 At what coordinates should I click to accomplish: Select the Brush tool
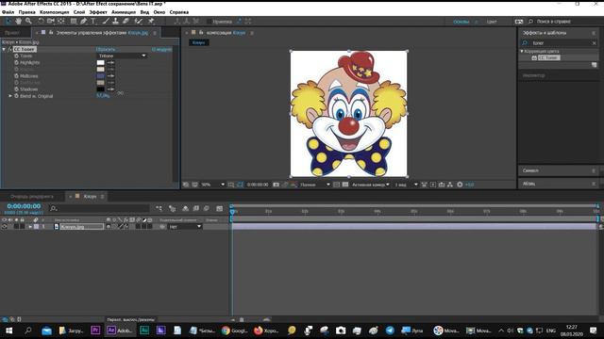(x=106, y=21)
